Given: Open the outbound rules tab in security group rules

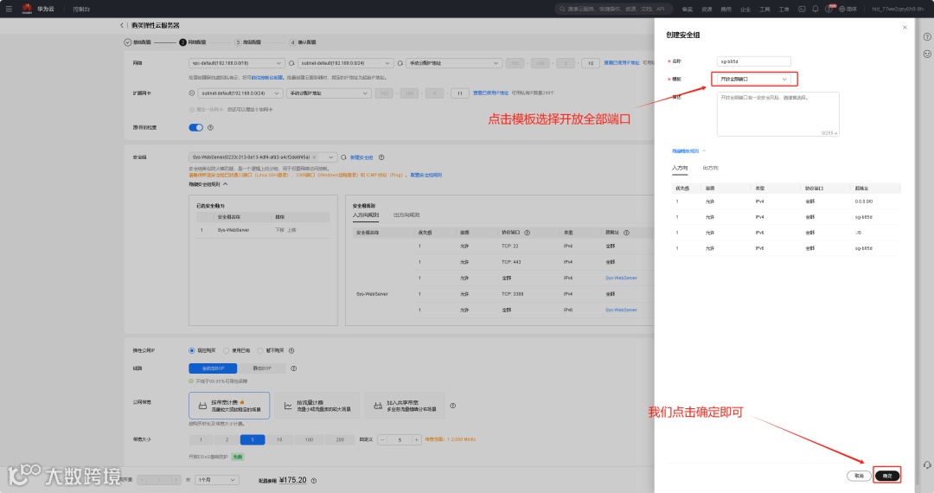Looking at the screenshot, I should 406,215.
